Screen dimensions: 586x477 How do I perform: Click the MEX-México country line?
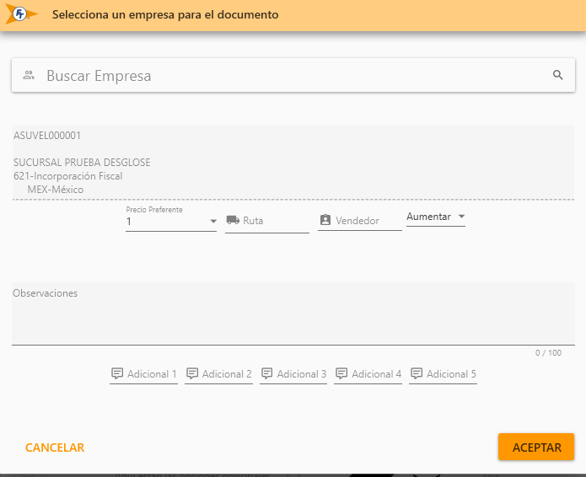[x=56, y=190]
